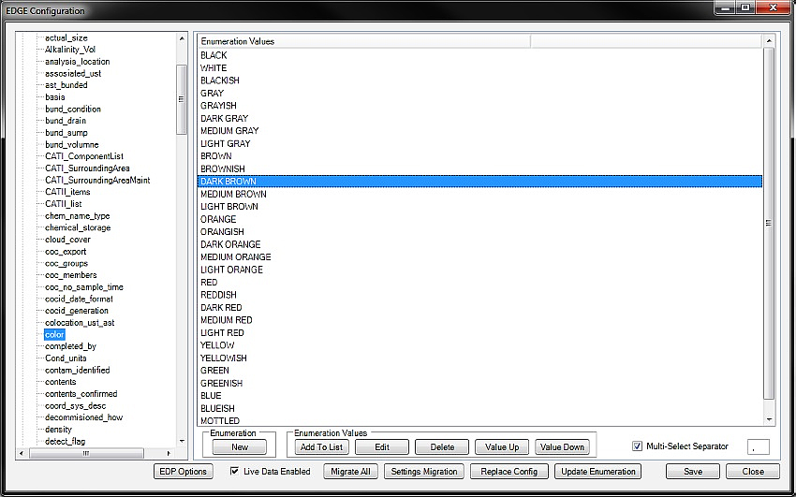Image resolution: width=796 pixels, height=497 pixels.
Task: Select density in the tree
Action: [x=58, y=429]
